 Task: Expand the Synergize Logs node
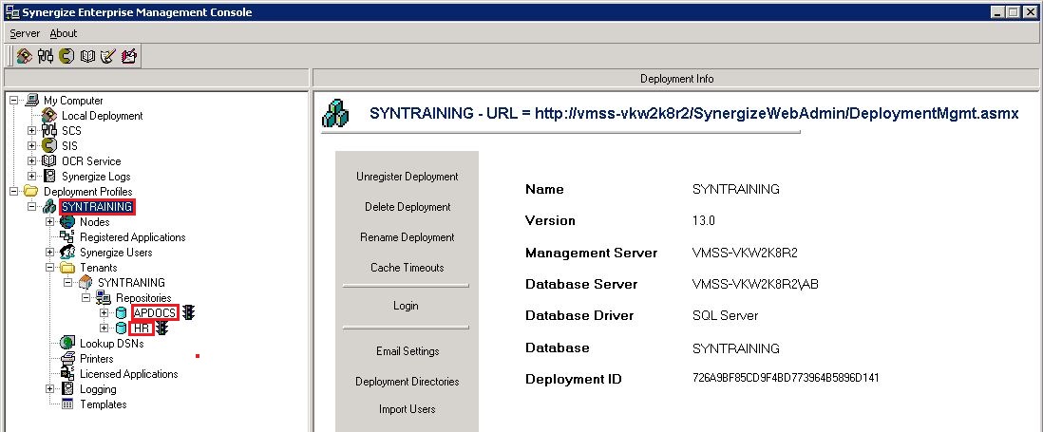(x=32, y=177)
